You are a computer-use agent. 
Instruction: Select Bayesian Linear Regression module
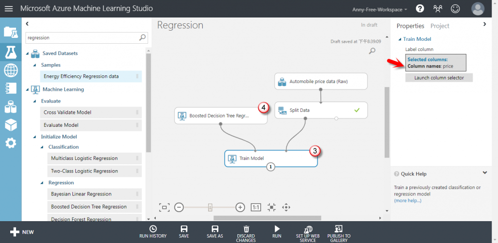[95, 194]
